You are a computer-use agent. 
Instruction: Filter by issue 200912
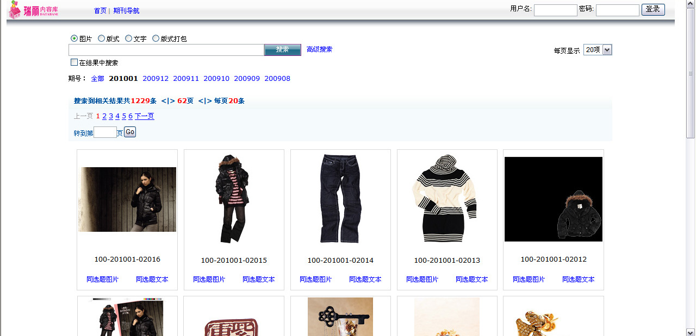coord(156,79)
